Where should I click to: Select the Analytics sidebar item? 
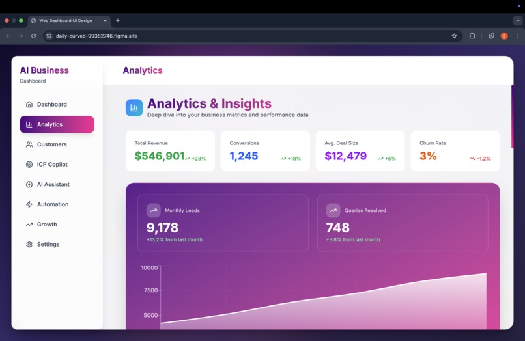[57, 124]
